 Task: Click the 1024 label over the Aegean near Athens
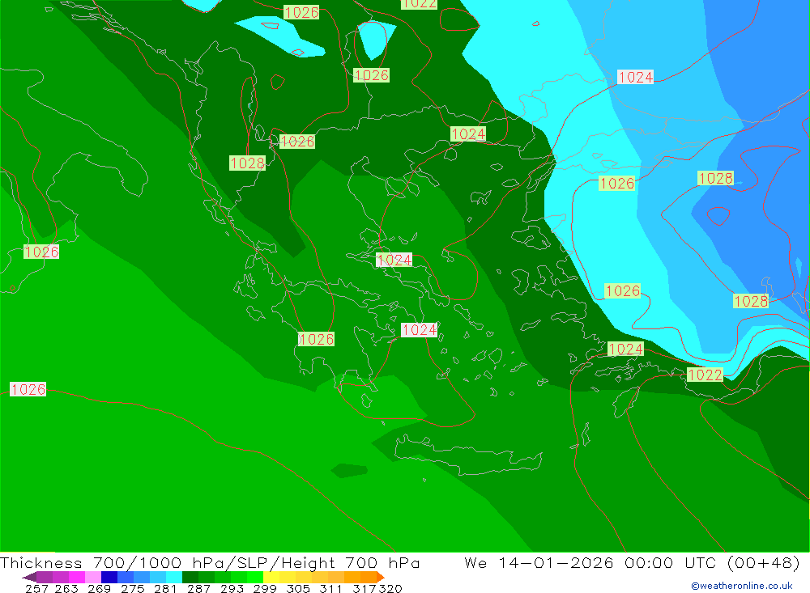point(420,330)
